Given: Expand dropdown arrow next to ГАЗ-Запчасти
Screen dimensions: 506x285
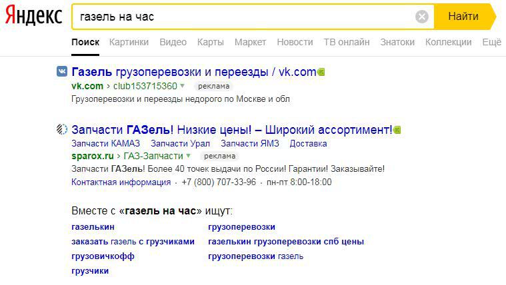Looking at the screenshot, I should pyautogui.click(x=189, y=156).
